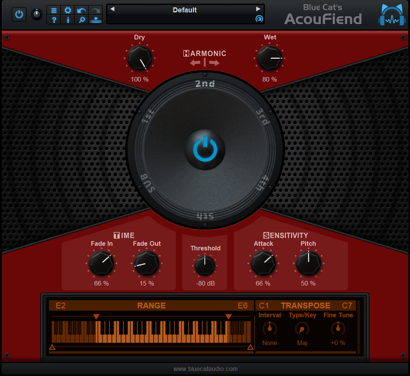410x376 pixels.
Task: Click the Attack value 66 %
Action: pos(263,283)
